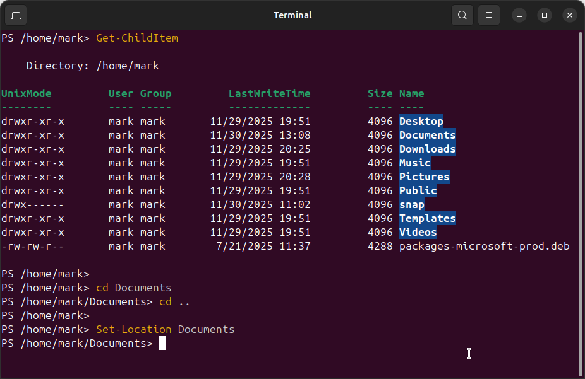Click the Pictures directory entry
The height and width of the screenshot is (379, 585).
pyautogui.click(x=424, y=177)
